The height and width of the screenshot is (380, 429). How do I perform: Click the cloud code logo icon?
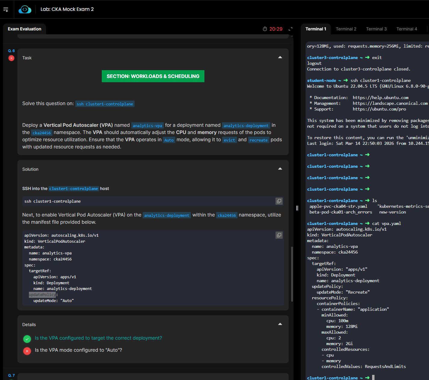25,9
